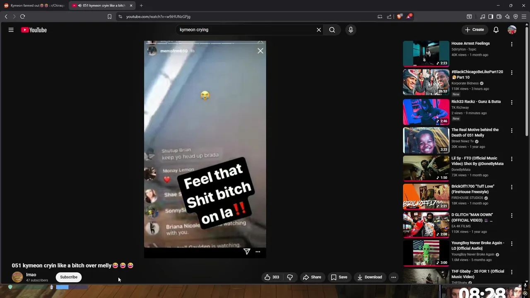Open the browser main hamburger menu
530x298 pixels.
click(x=524, y=17)
